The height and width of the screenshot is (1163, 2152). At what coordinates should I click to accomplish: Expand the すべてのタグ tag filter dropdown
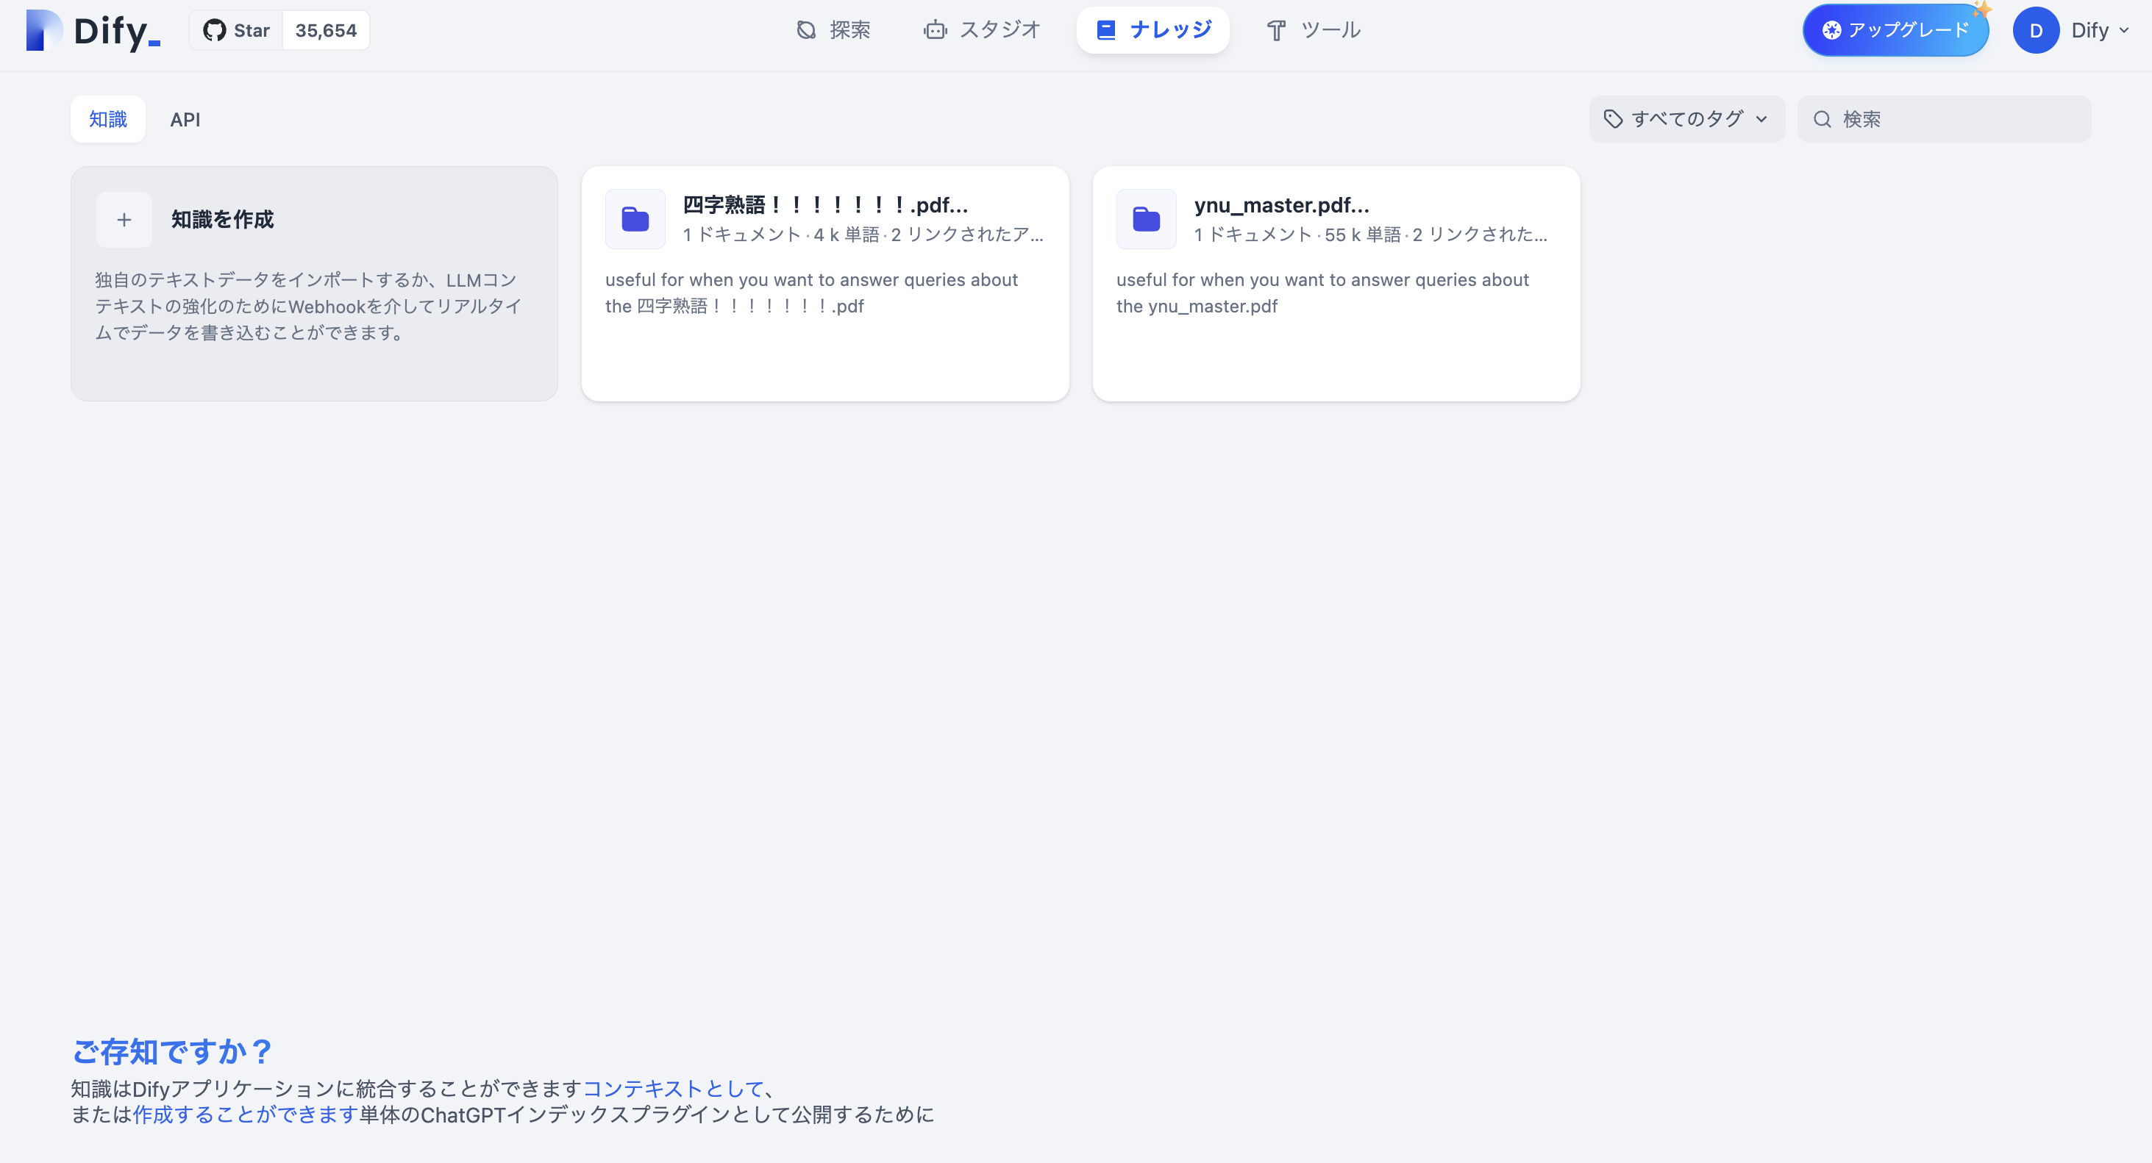1686,119
